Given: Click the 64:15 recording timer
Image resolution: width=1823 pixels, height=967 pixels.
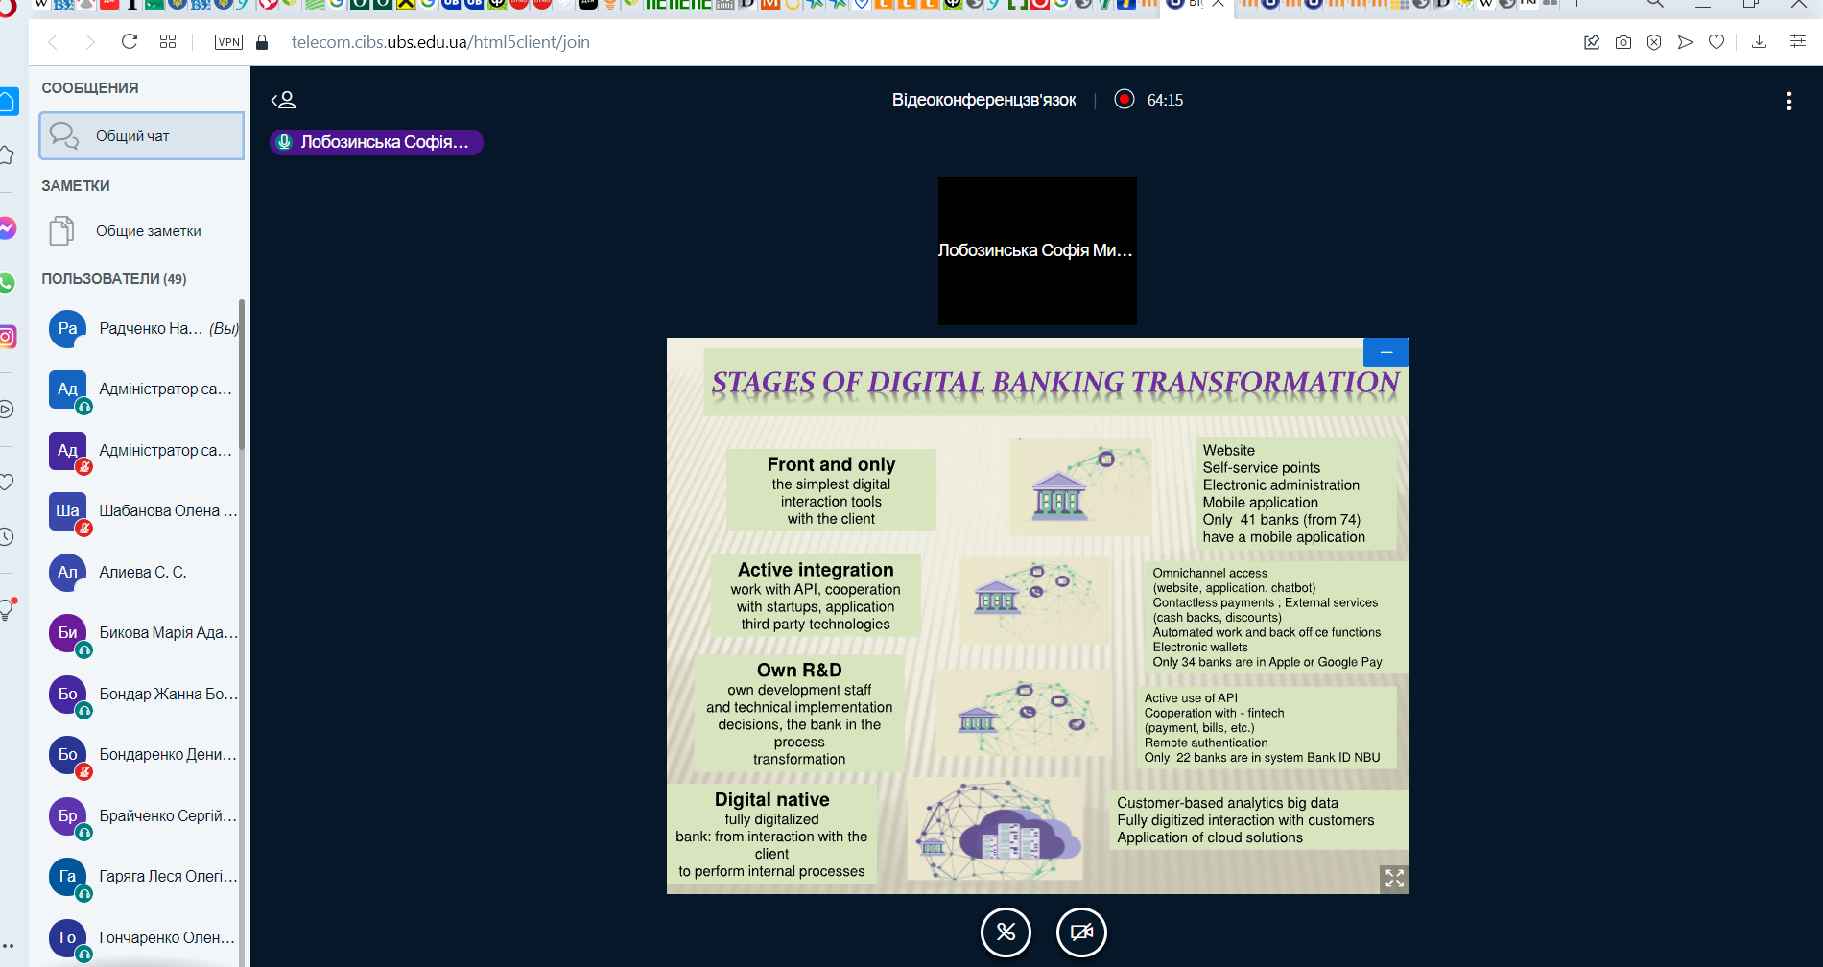Looking at the screenshot, I should click(x=1165, y=100).
